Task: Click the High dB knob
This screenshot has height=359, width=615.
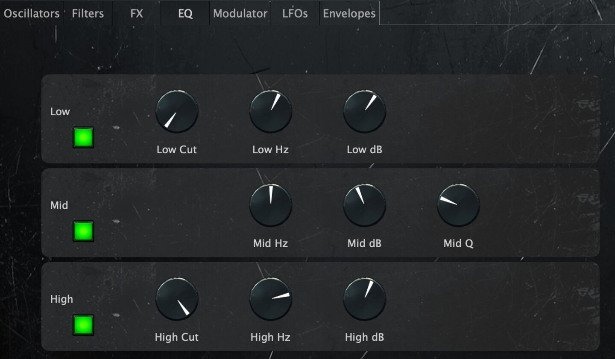Action: tap(365, 299)
